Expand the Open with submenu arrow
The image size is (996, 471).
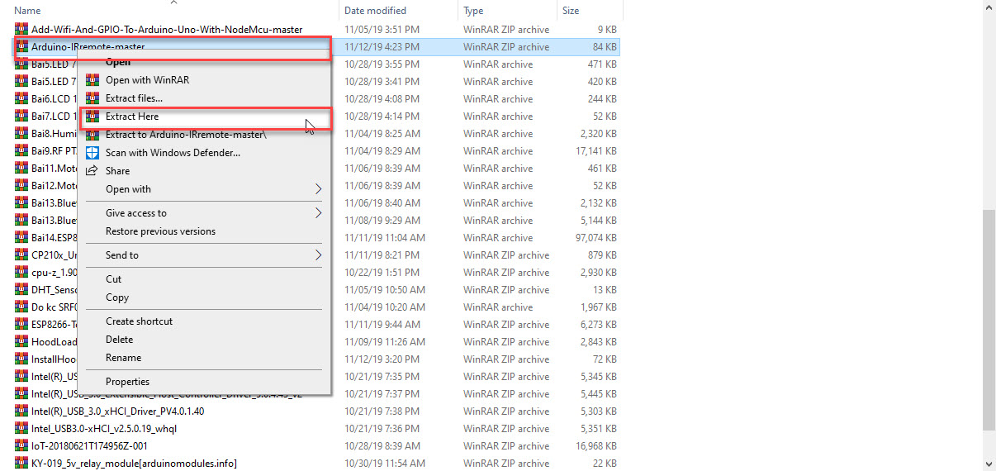(x=319, y=189)
